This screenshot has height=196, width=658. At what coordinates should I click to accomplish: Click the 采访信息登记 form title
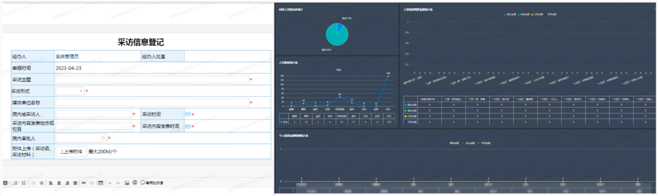pyautogui.click(x=141, y=42)
